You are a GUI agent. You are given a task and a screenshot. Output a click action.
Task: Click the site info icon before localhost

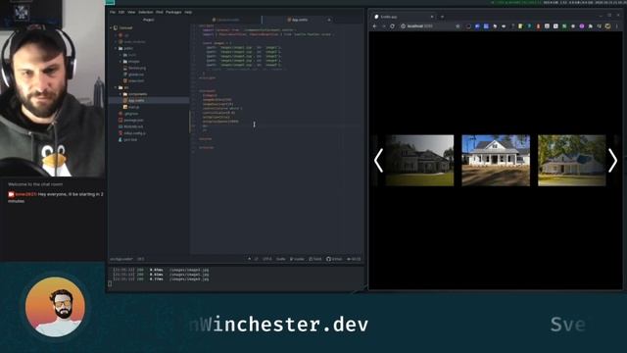coord(403,26)
